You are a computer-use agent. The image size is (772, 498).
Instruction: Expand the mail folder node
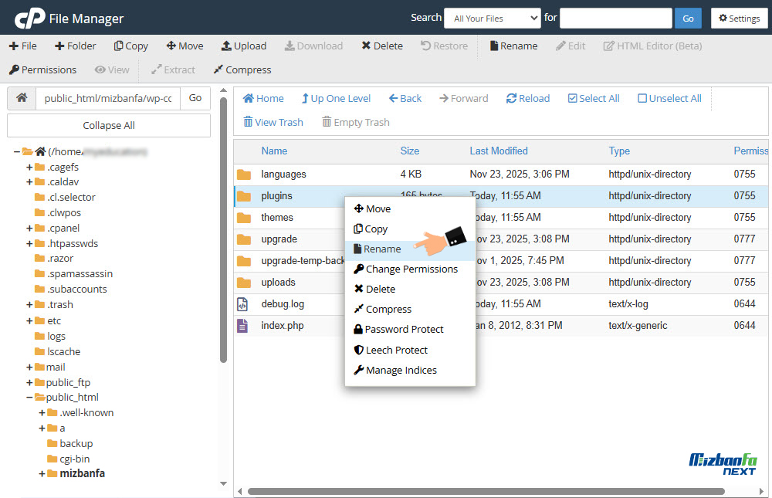[29, 367]
